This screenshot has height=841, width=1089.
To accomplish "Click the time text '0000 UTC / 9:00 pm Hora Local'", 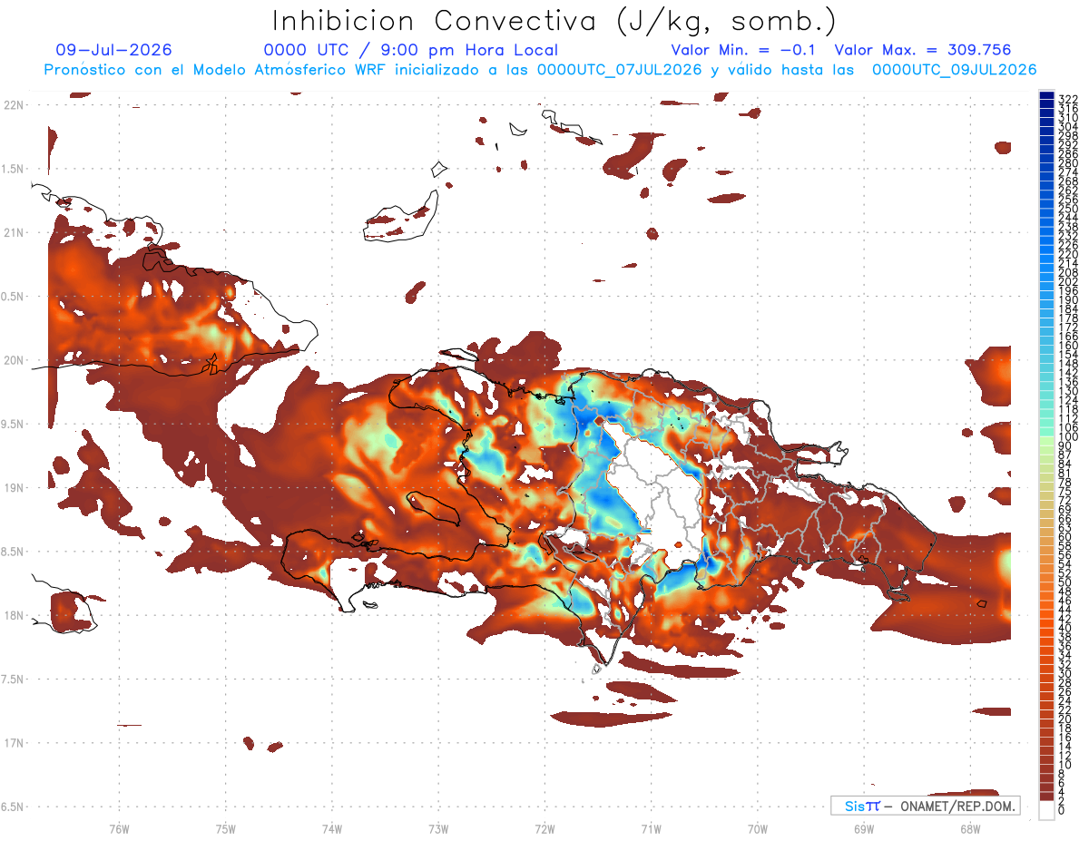I will [411, 50].
